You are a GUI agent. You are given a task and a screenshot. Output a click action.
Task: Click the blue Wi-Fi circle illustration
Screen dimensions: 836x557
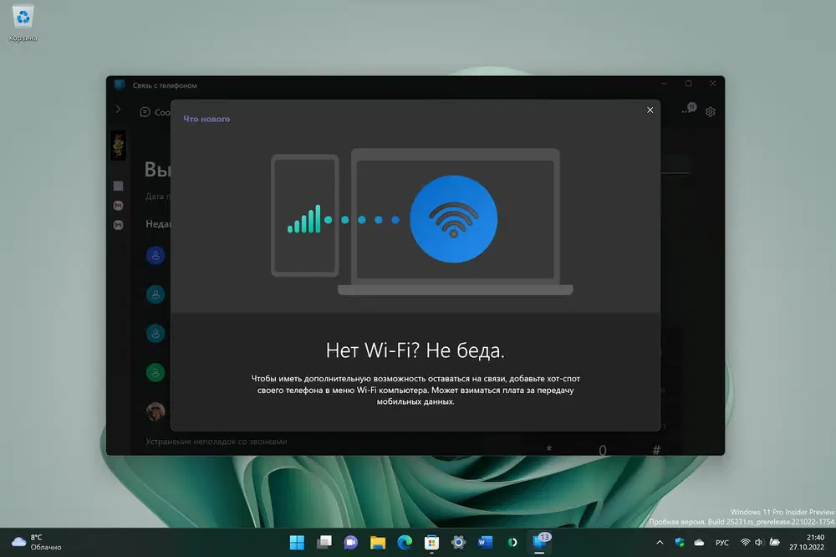click(x=453, y=219)
